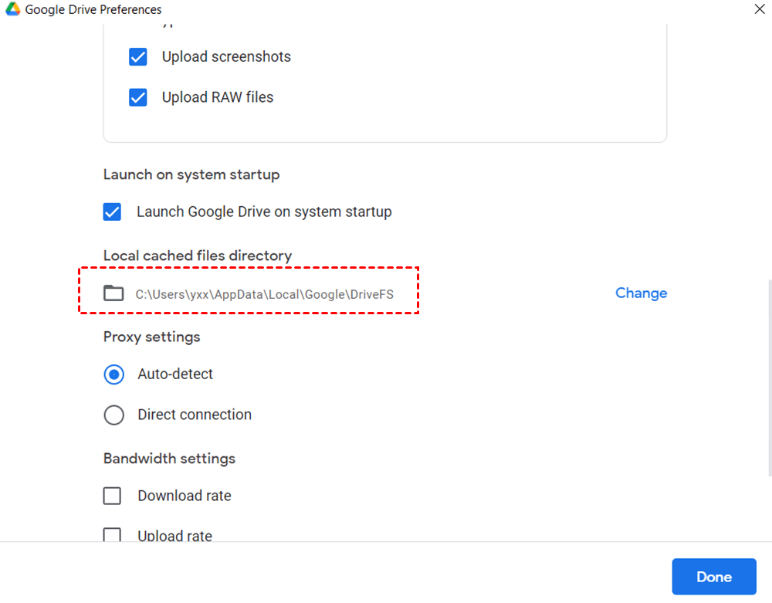Select the Direct connection proxy option
Viewport: 772px width, 603px height.
tap(113, 415)
